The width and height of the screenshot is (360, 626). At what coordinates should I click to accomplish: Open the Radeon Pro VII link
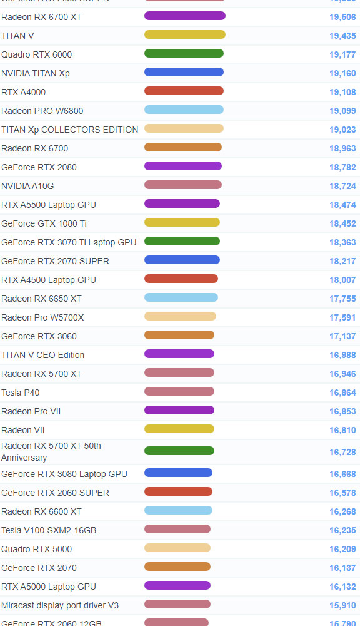[31, 411]
